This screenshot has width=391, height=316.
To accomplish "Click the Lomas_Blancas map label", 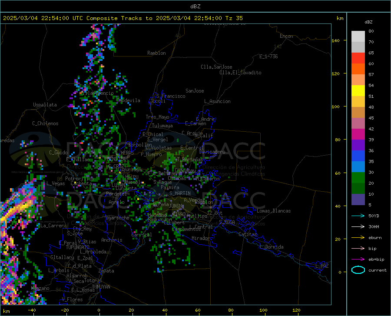I will [274, 211].
